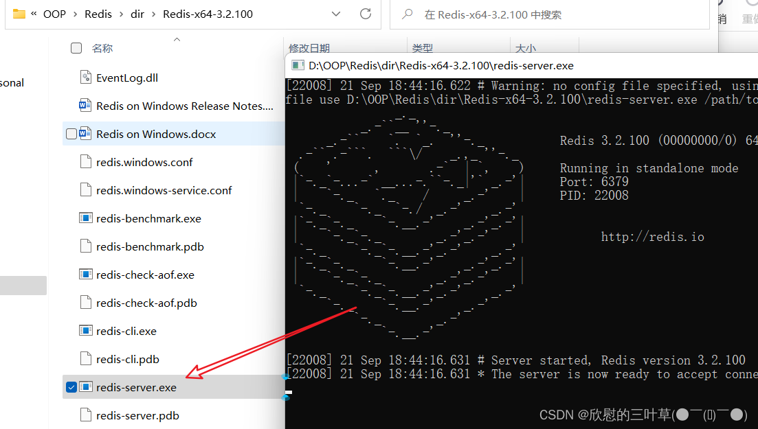Click redis-check-aof.exe application icon
The image size is (758, 429).
tap(86, 274)
